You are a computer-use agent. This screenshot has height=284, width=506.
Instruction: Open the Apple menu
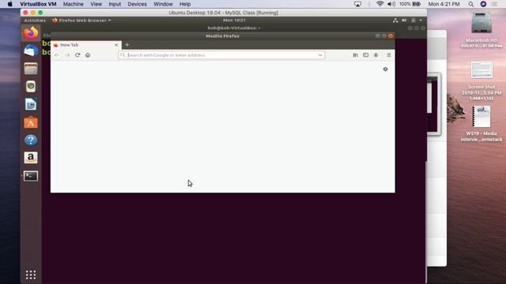point(9,4)
